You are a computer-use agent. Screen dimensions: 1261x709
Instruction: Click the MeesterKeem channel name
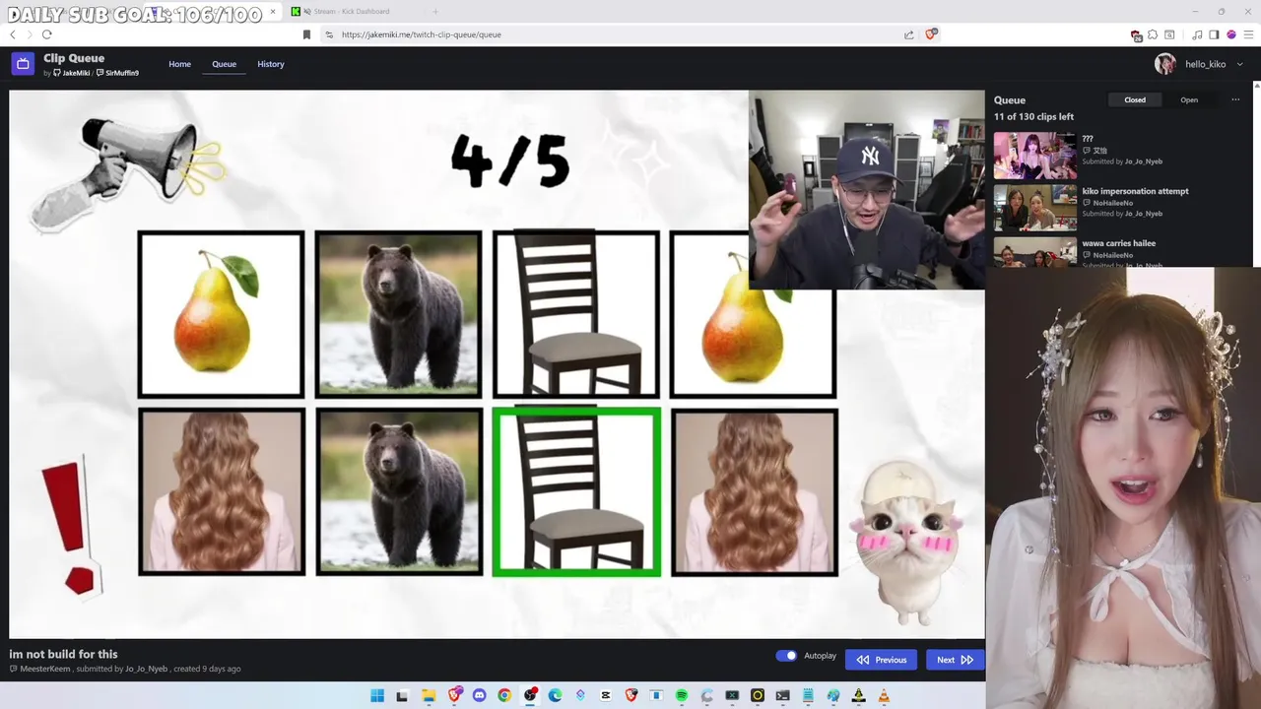point(45,669)
